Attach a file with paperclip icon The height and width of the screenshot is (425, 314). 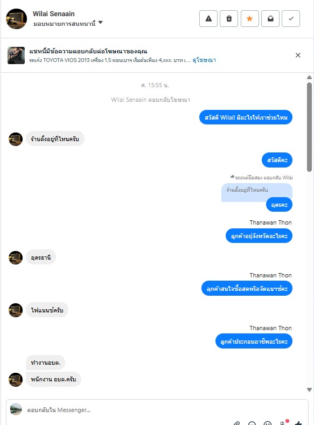pos(236,423)
